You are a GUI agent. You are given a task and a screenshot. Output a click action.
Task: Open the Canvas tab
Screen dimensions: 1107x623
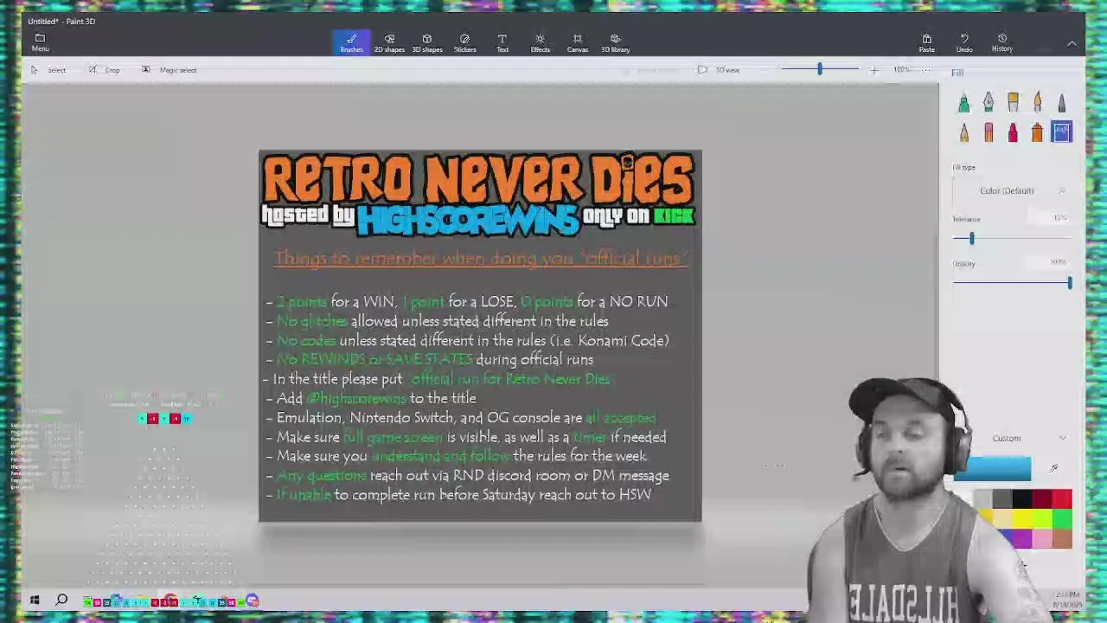(x=578, y=42)
